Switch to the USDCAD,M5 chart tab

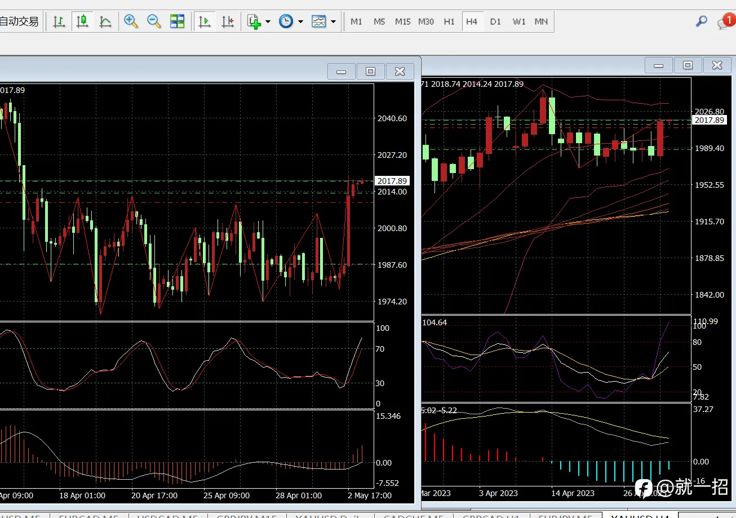point(167,516)
